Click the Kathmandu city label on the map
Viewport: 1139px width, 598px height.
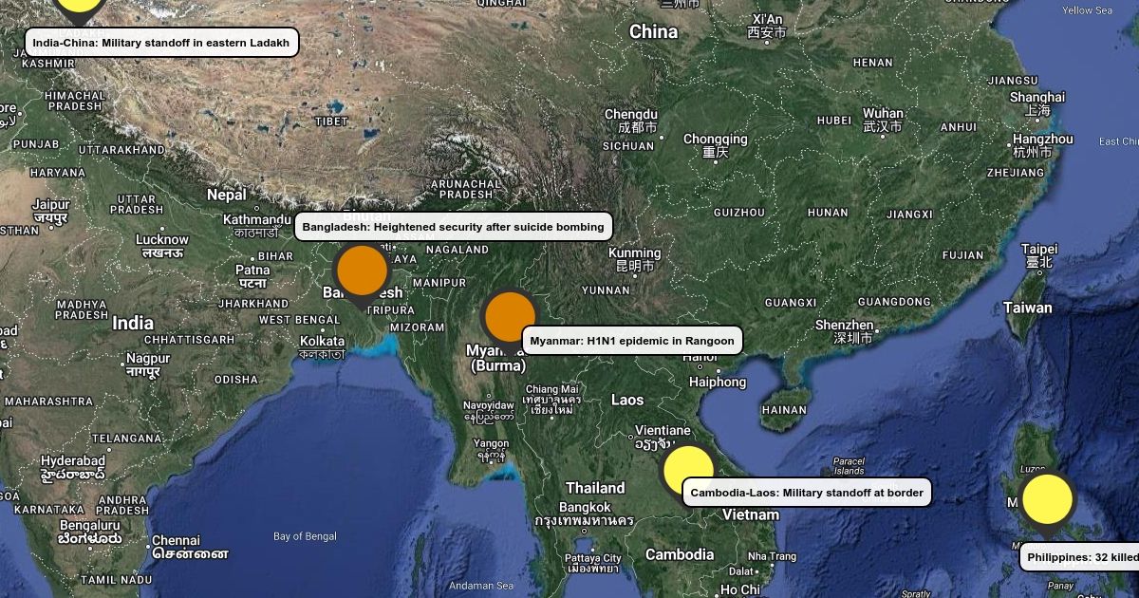click(252, 220)
